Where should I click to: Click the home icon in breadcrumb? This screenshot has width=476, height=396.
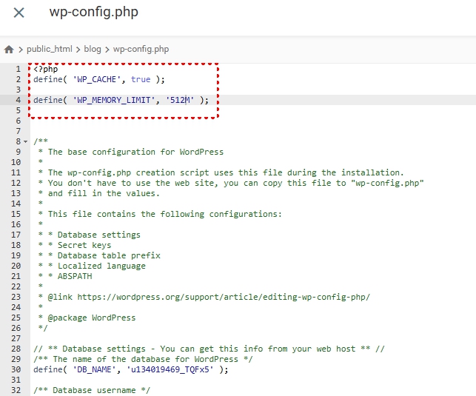click(x=9, y=50)
